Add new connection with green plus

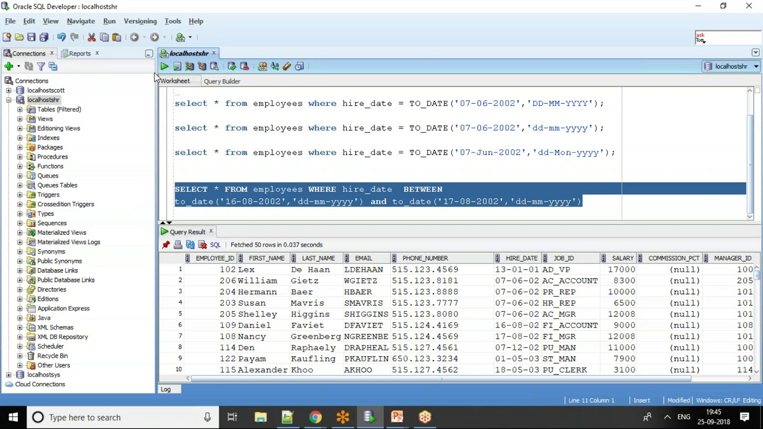[8, 67]
